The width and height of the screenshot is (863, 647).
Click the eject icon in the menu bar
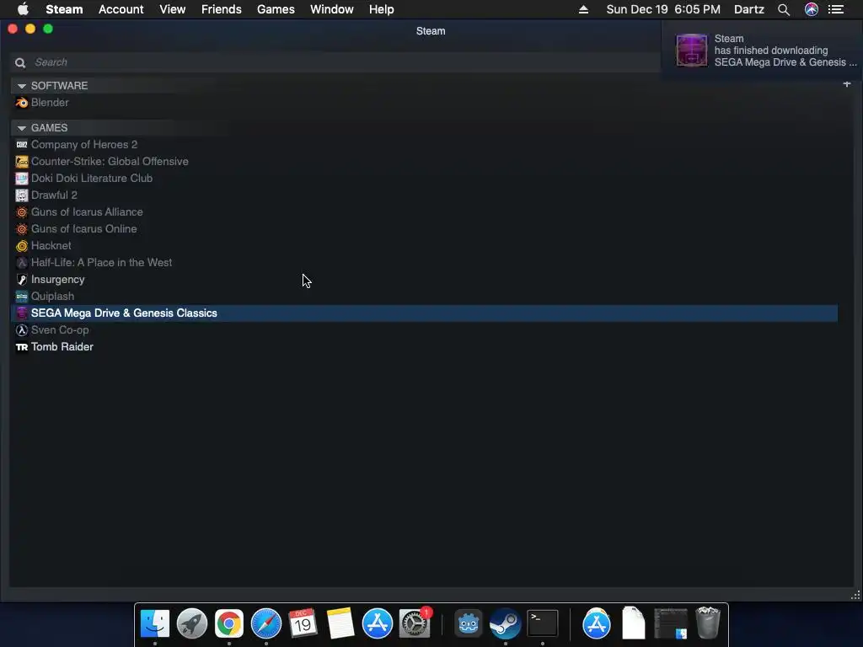coord(583,9)
